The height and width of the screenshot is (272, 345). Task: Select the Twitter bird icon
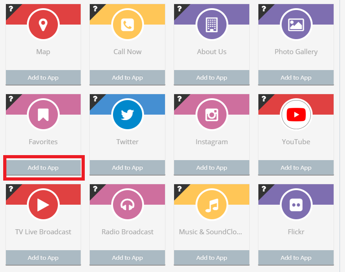point(128,115)
